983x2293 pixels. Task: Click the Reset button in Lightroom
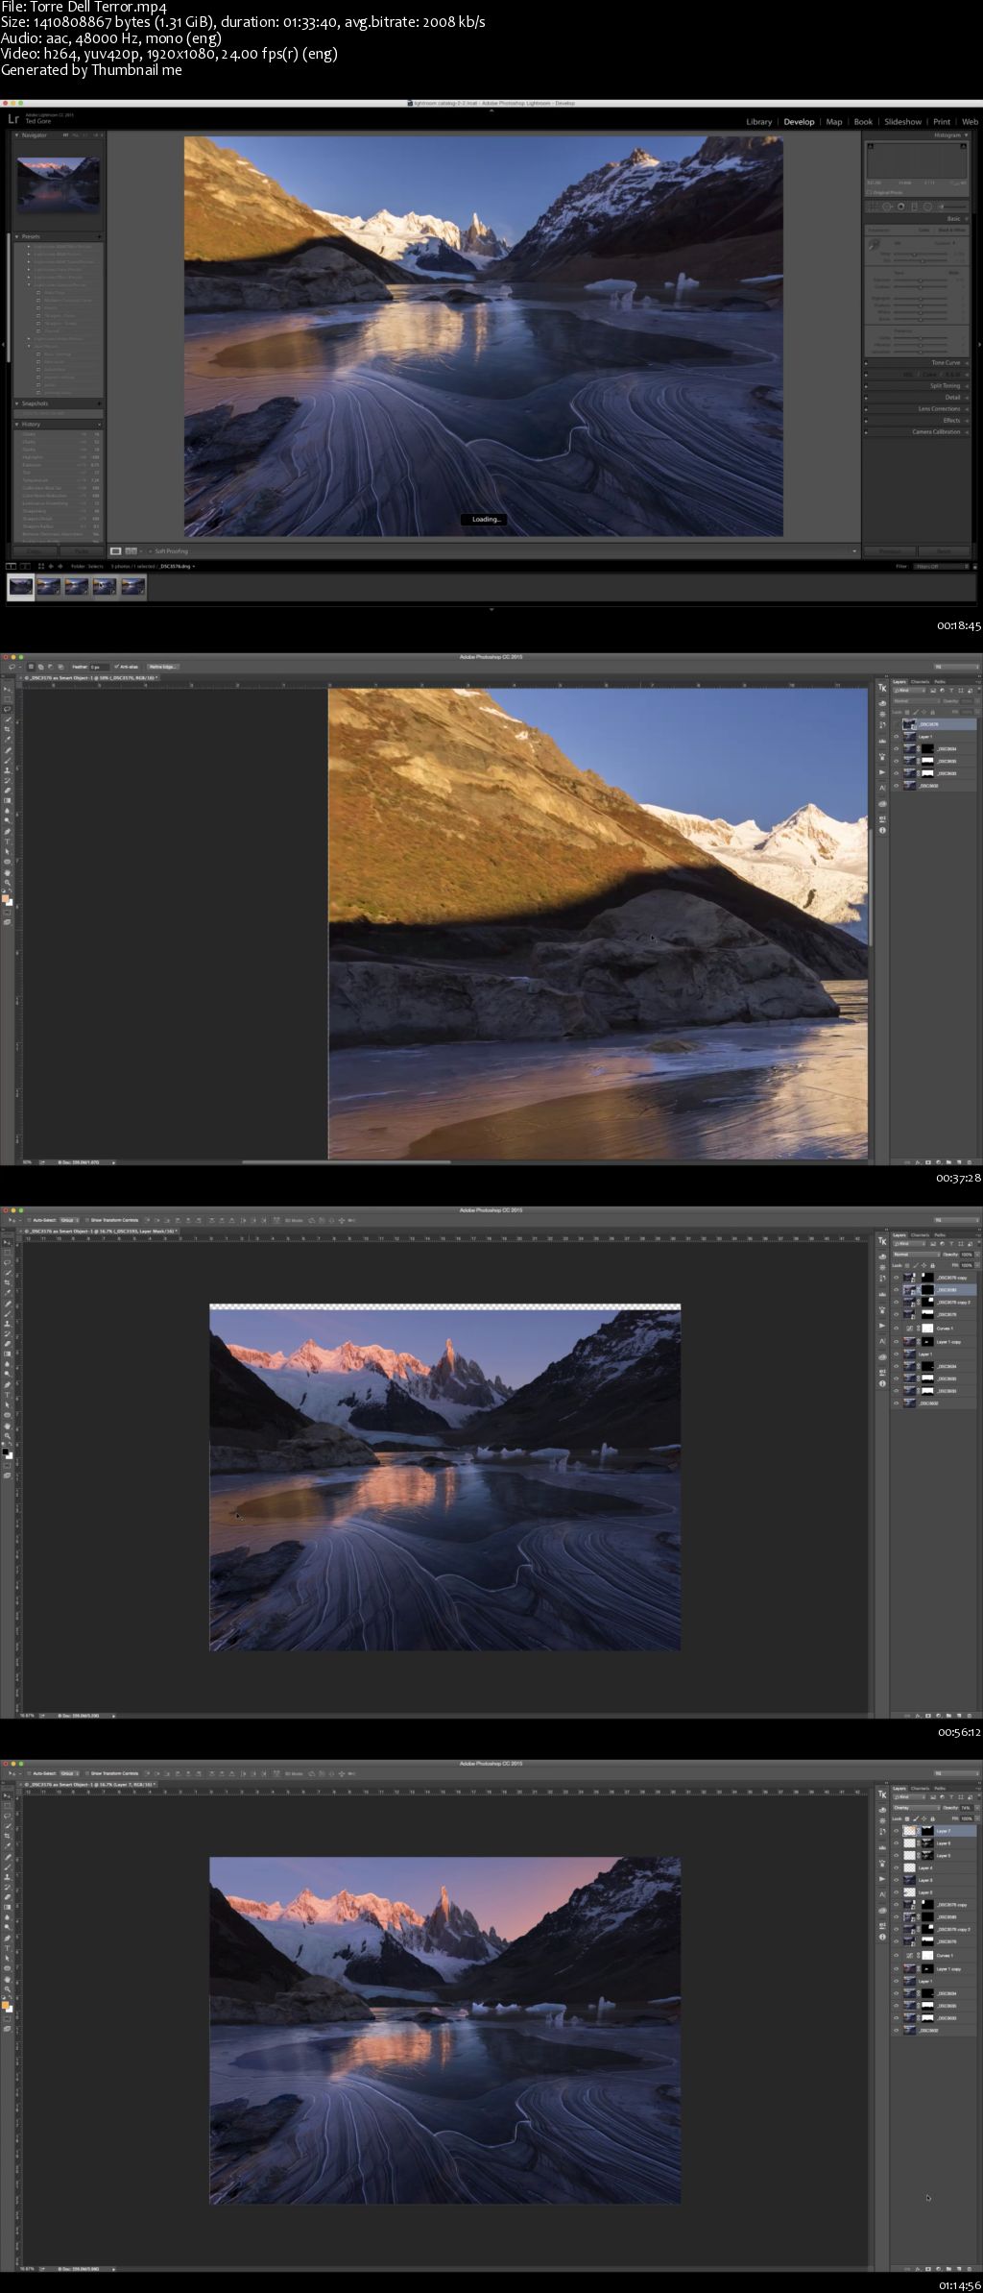945,551
